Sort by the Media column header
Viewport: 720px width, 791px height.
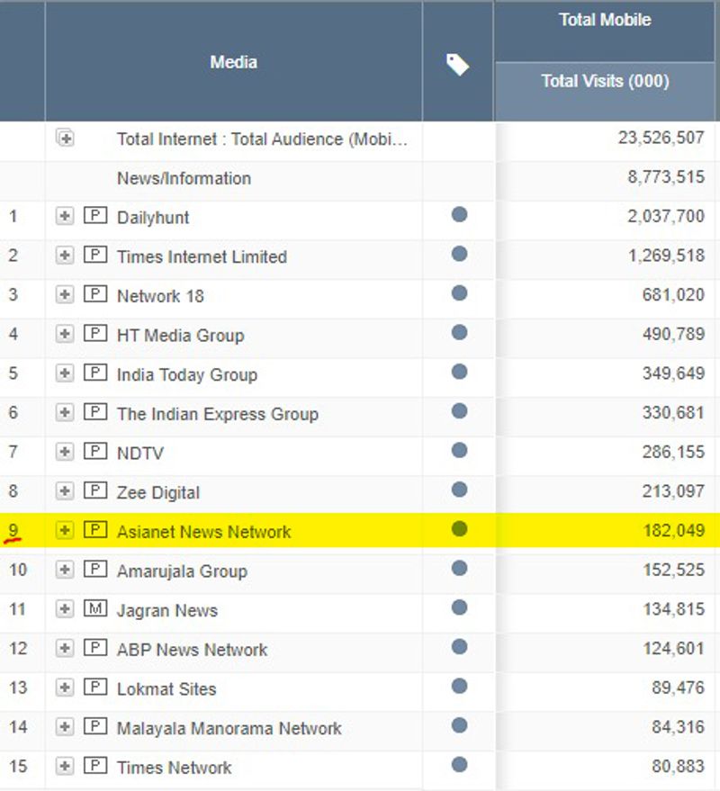pyautogui.click(x=233, y=62)
